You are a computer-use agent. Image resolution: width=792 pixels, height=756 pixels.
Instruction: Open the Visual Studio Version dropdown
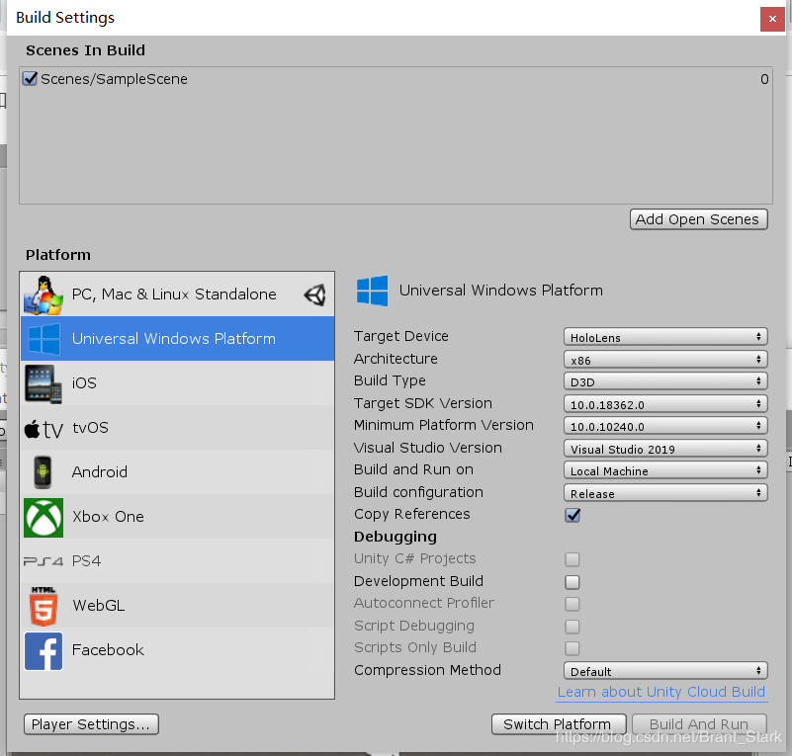[x=665, y=449]
